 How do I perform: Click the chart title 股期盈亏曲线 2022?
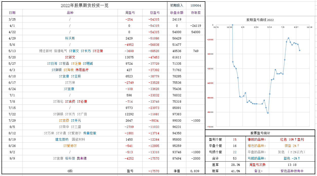click(260, 20)
